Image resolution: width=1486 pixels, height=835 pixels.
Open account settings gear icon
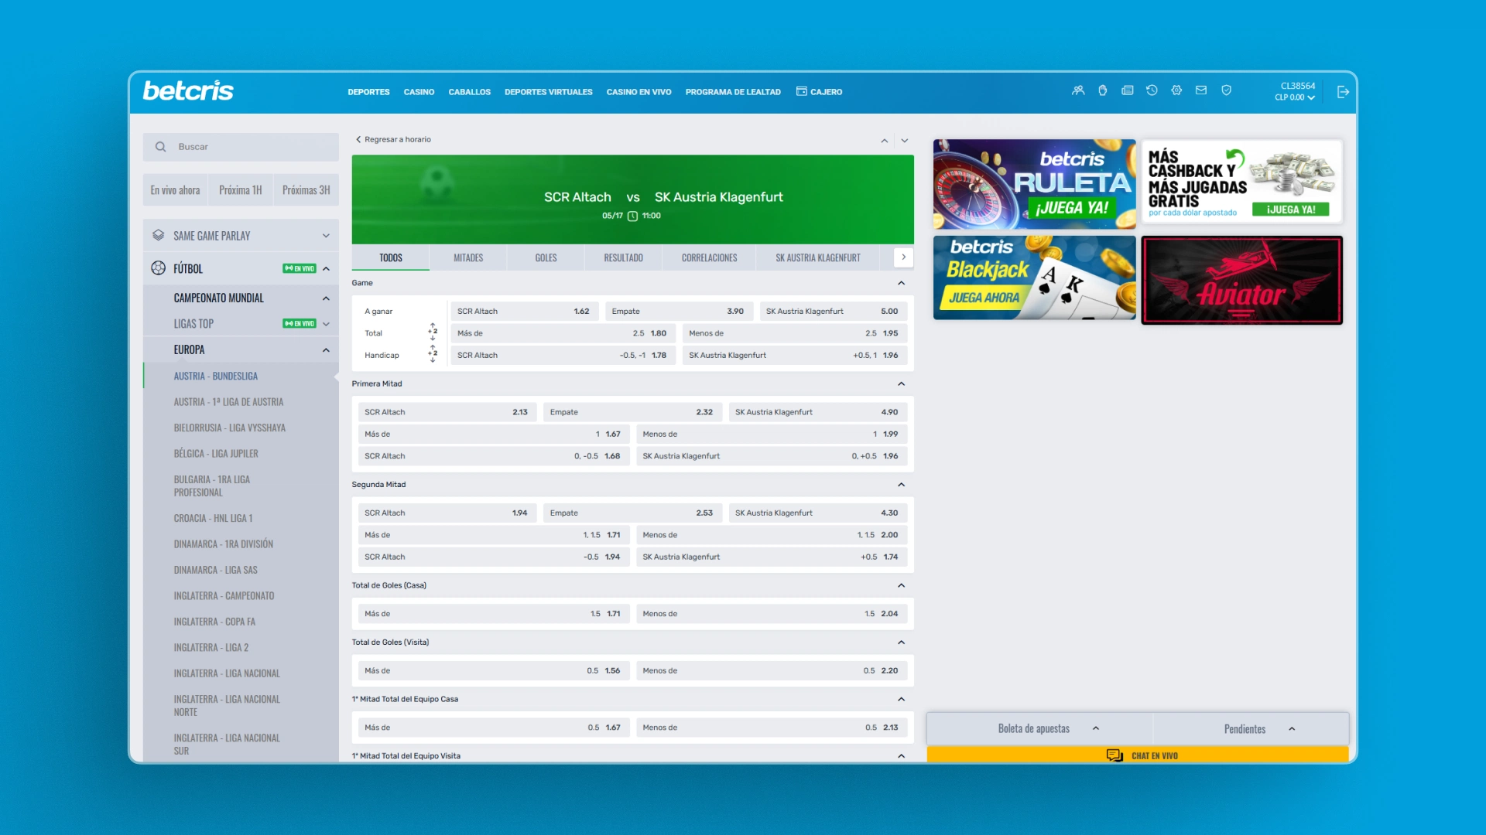point(1176,90)
